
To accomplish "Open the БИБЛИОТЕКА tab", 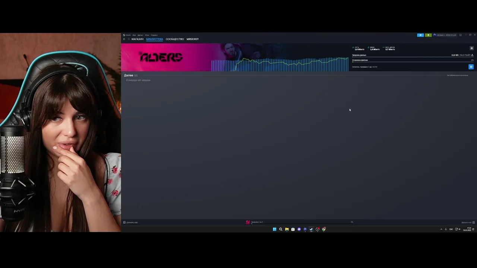I will point(154,39).
